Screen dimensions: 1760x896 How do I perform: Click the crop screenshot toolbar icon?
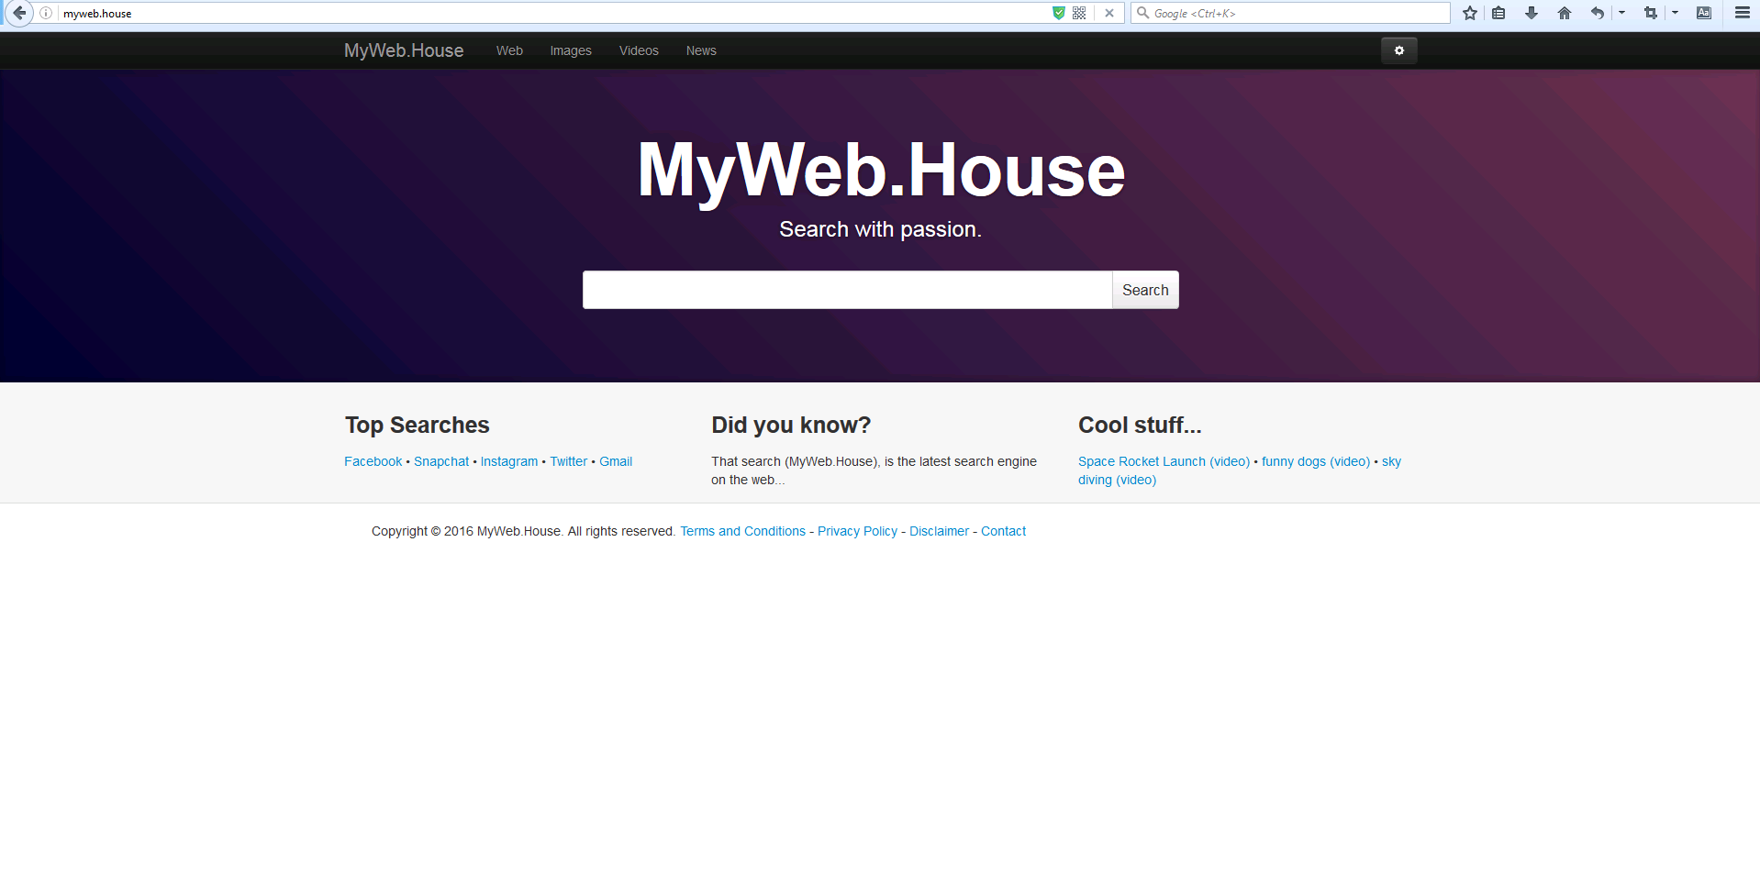(x=1651, y=13)
